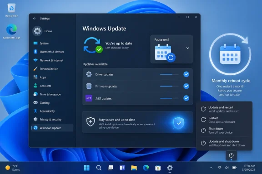
Task: Click the Gaming controller icon
Action: point(35,102)
